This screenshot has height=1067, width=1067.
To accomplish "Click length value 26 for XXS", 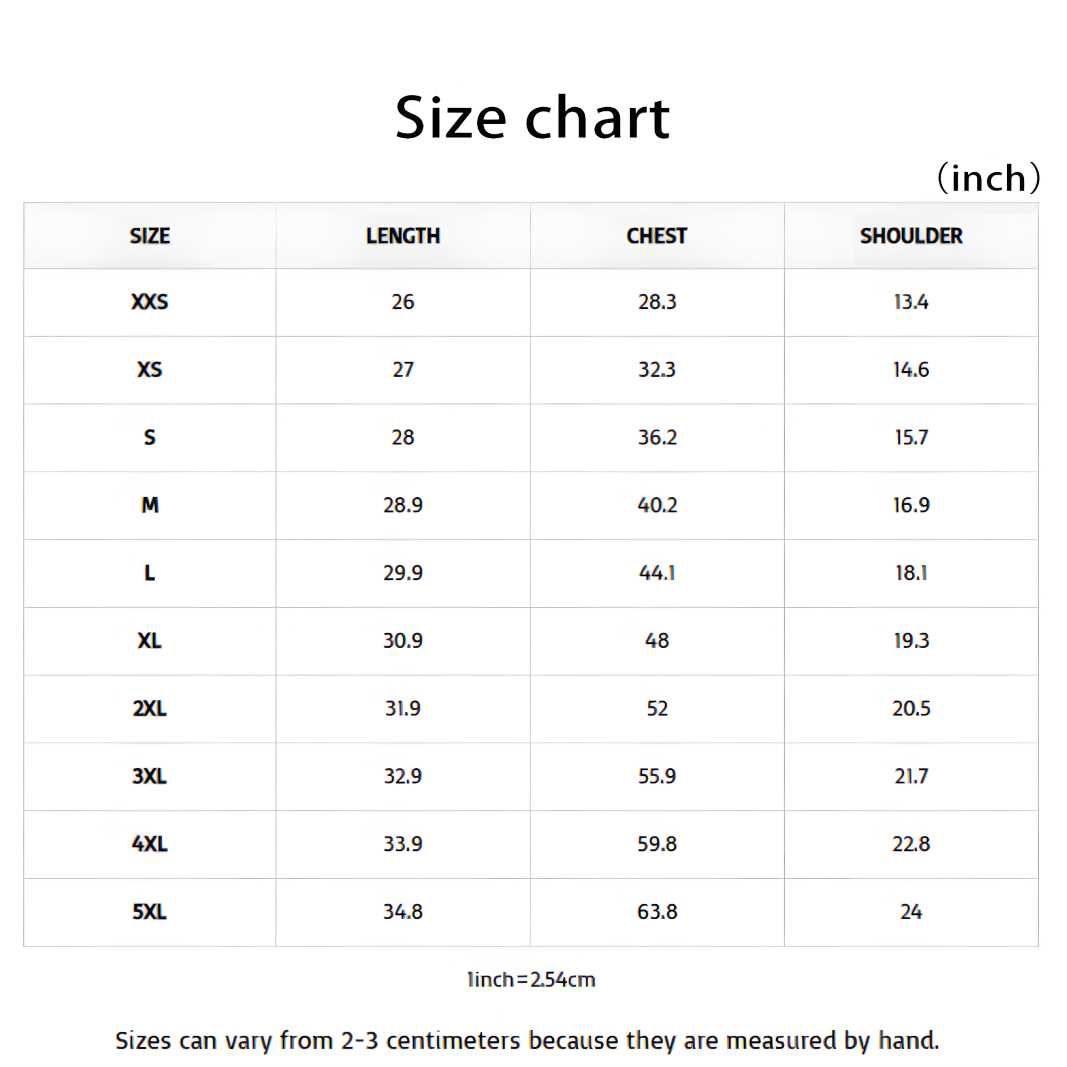I will coord(403,301).
